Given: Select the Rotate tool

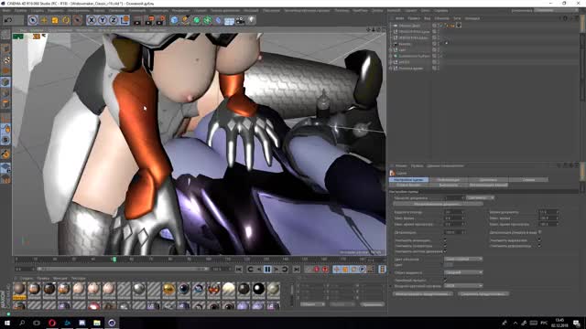Looking at the screenshot, I should point(66,20).
